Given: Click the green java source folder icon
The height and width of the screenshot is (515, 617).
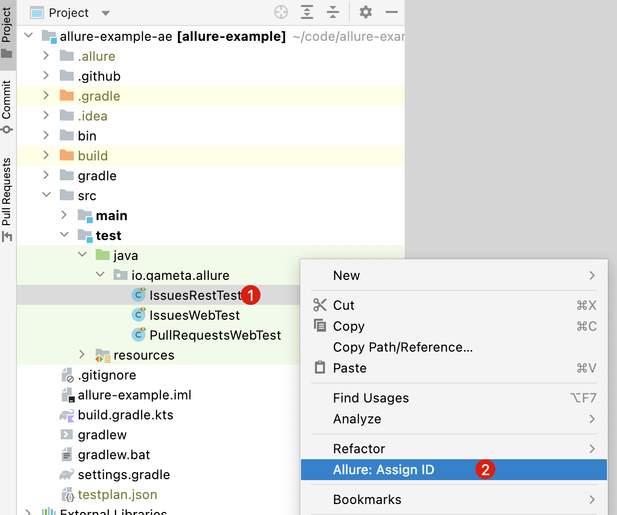Looking at the screenshot, I should (103, 255).
